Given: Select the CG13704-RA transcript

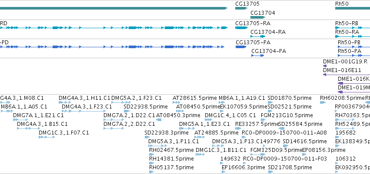Looking at the screenshot, I should point(258,36).
